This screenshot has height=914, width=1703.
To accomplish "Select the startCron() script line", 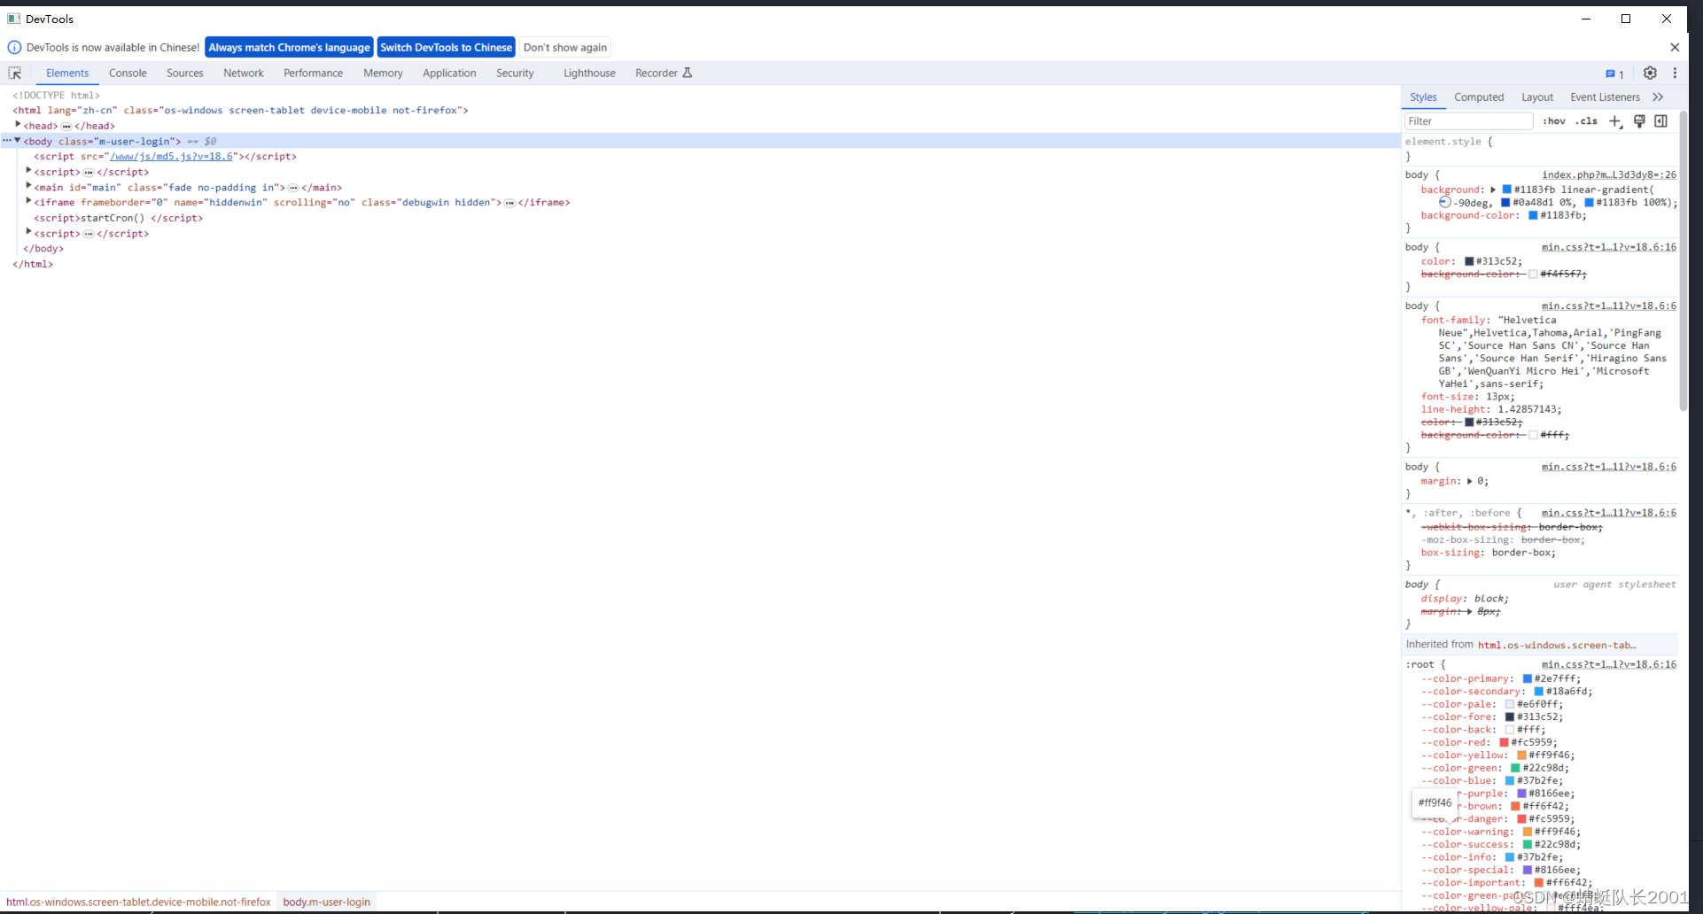I will pos(119,218).
